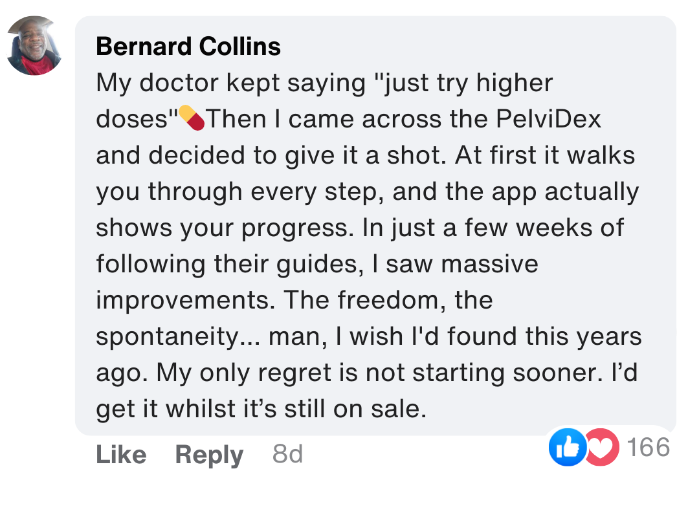View the 166 reactions count
The height and width of the screenshot is (524, 699).
(x=649, y=447)
